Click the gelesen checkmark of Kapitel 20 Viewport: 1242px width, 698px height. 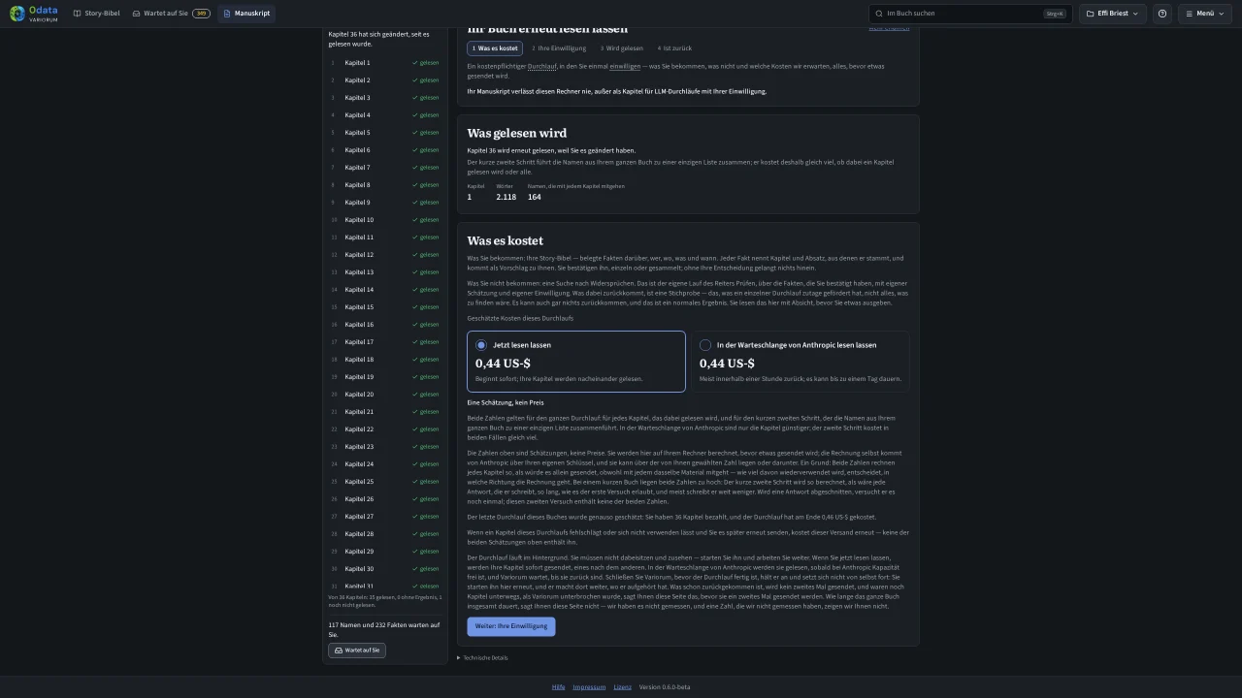(x=415, y=395)
